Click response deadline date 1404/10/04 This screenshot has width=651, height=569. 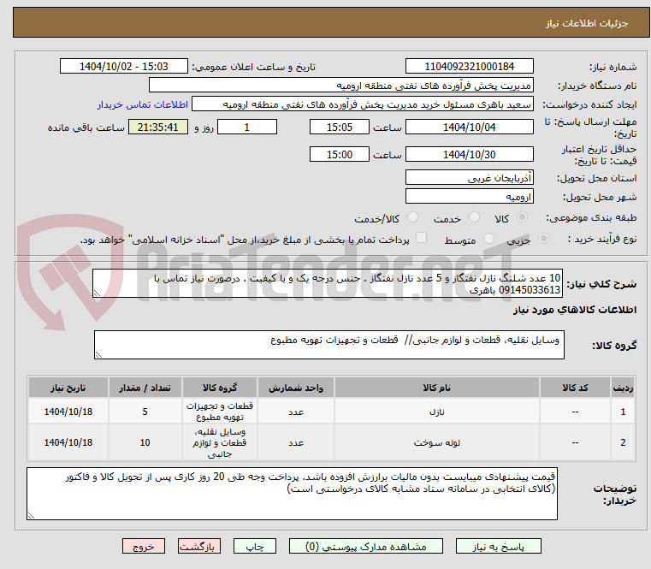click(469, 127)
